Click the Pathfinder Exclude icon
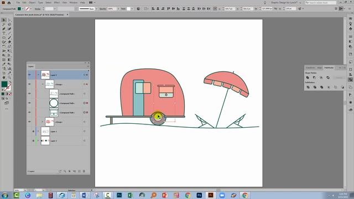 click(x=328, y=77)
